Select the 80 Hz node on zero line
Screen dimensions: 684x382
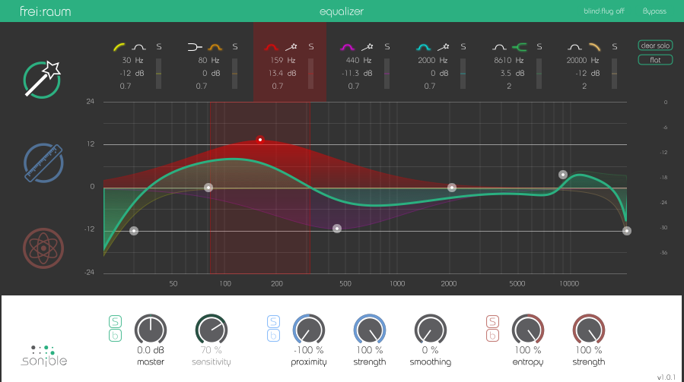(x=208, y=188)
